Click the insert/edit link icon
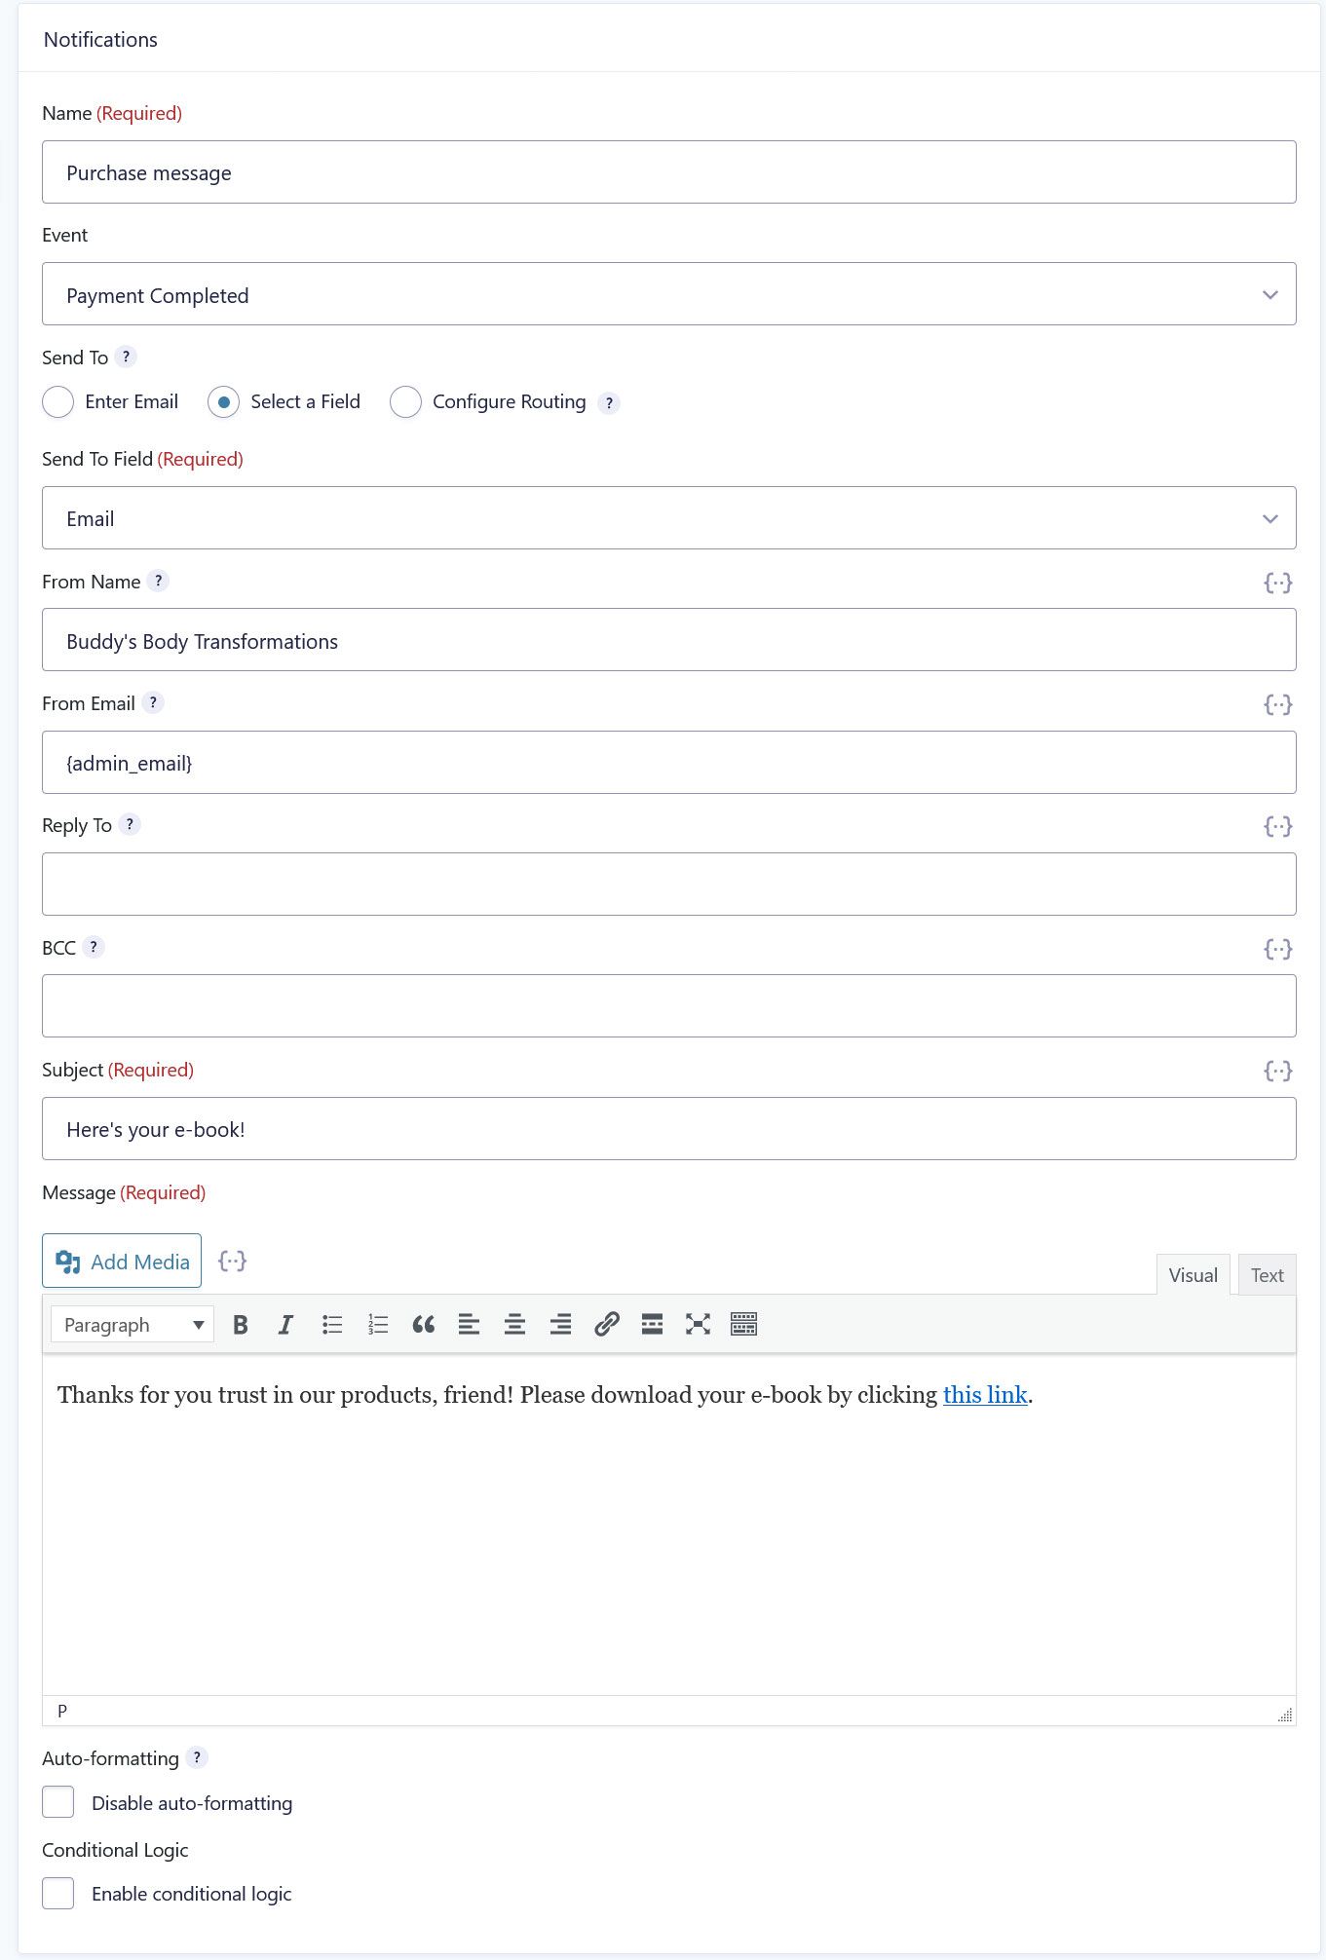This screenshot has width=1326, height=1960. [x=606, y=1324]
